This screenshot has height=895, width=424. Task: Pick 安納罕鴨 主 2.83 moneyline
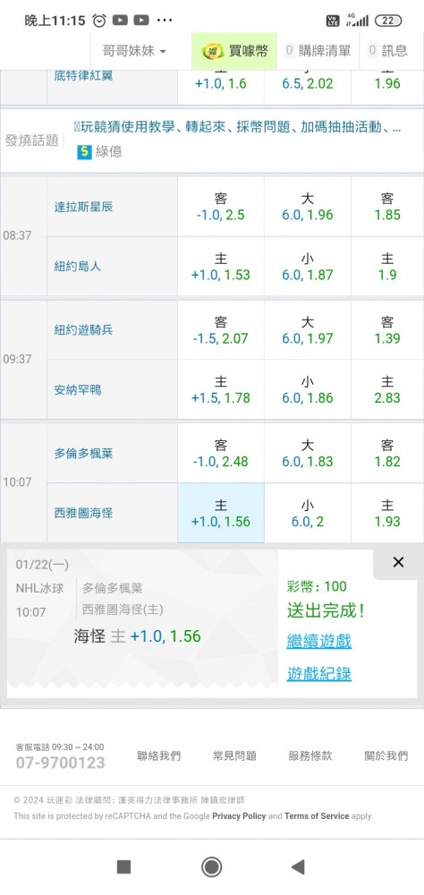pos(387,390)
